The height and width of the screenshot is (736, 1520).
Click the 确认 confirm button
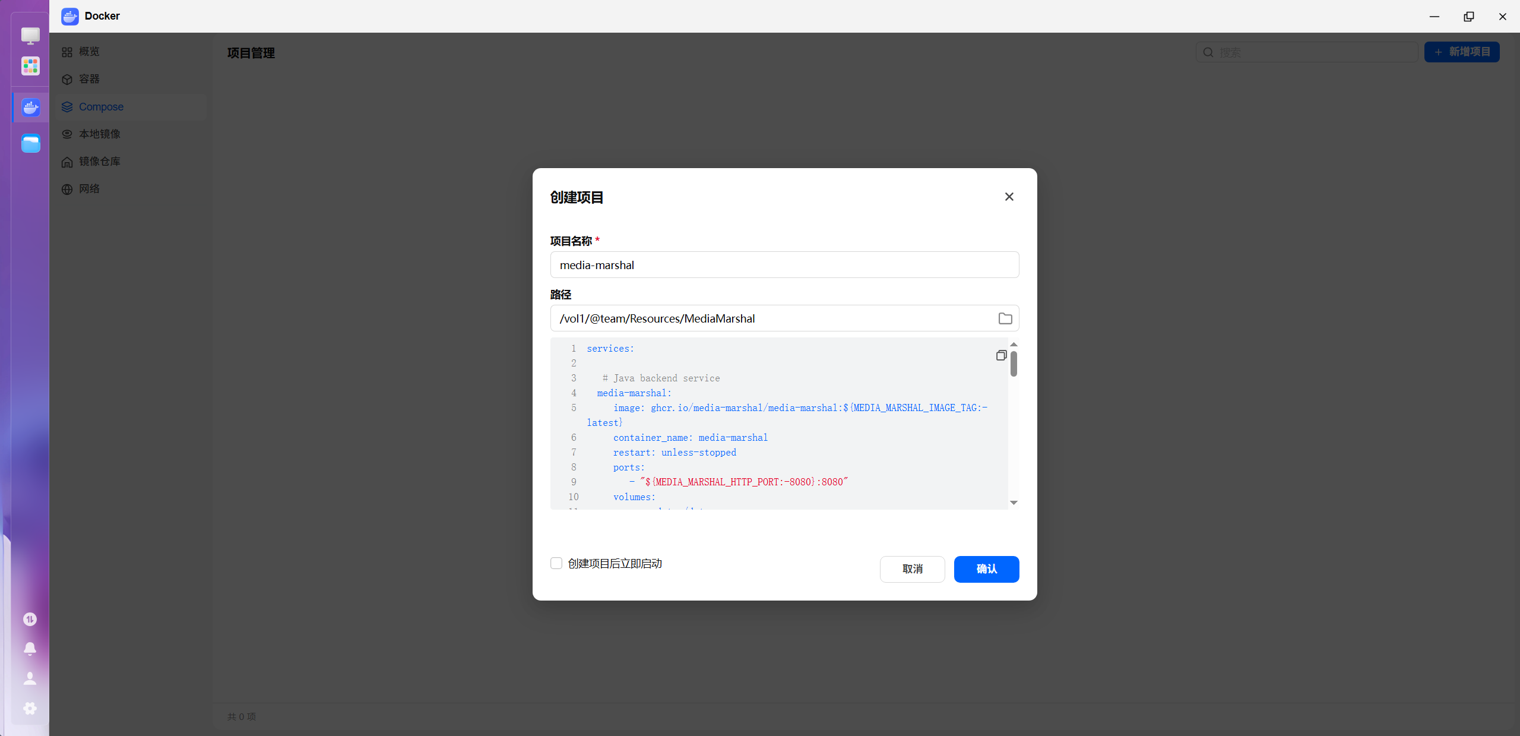click(x=987, y=569)
